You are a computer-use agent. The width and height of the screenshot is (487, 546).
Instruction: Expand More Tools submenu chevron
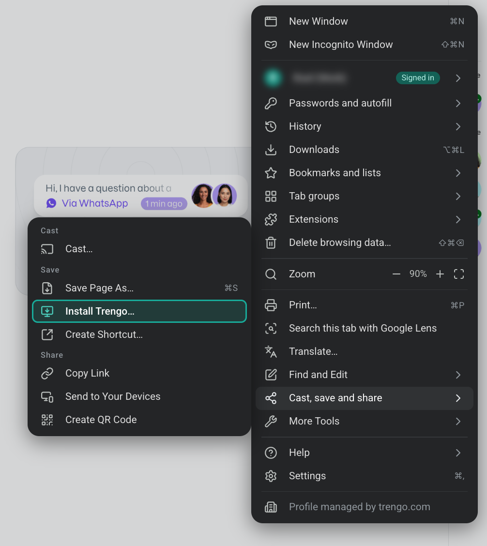458,422
